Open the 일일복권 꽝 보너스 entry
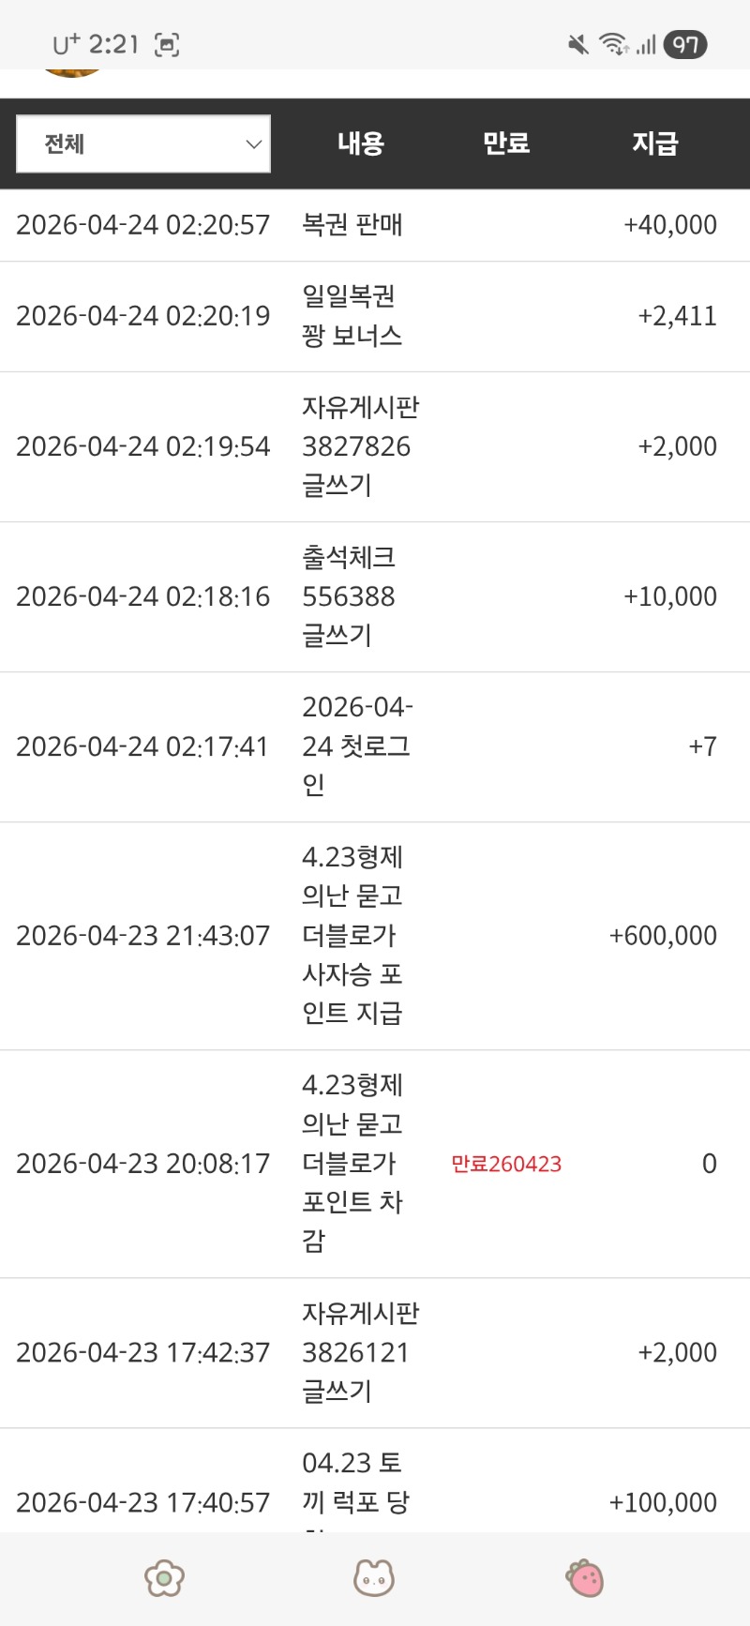Viewport: 750px width, 1626px height. click(x=352, y=316)
